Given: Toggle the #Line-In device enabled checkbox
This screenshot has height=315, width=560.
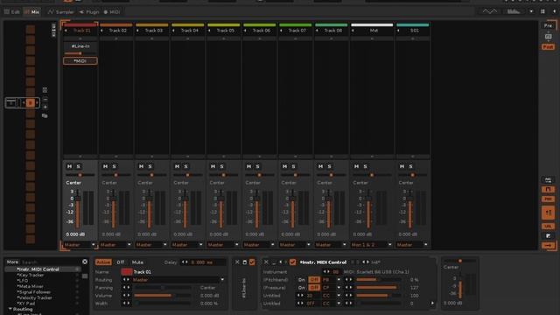Looking at the screenshot, I should [252, 262].
